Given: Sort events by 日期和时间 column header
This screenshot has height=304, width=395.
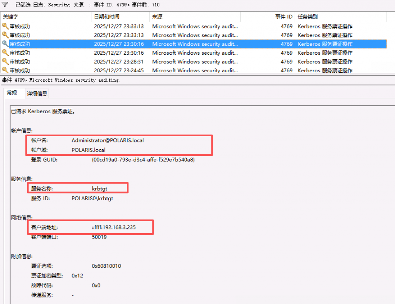Looking at the screenshot, I should tap(107, 17).
